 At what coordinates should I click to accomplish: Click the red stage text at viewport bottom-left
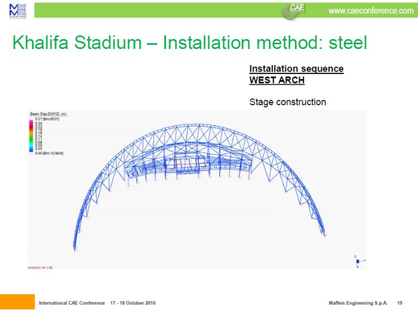coord(41,268)
